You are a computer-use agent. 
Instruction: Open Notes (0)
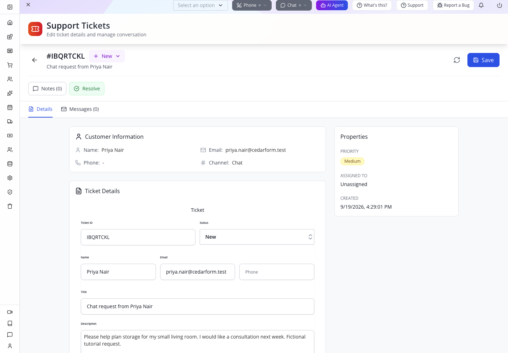47,89
